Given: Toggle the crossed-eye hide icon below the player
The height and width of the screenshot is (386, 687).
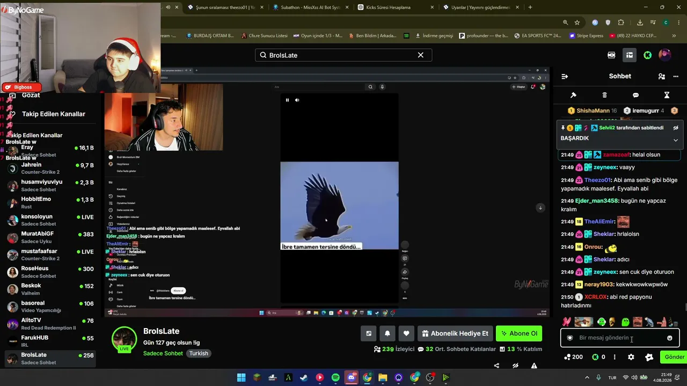Looking at the screenshot, I should tap(515, 366).
